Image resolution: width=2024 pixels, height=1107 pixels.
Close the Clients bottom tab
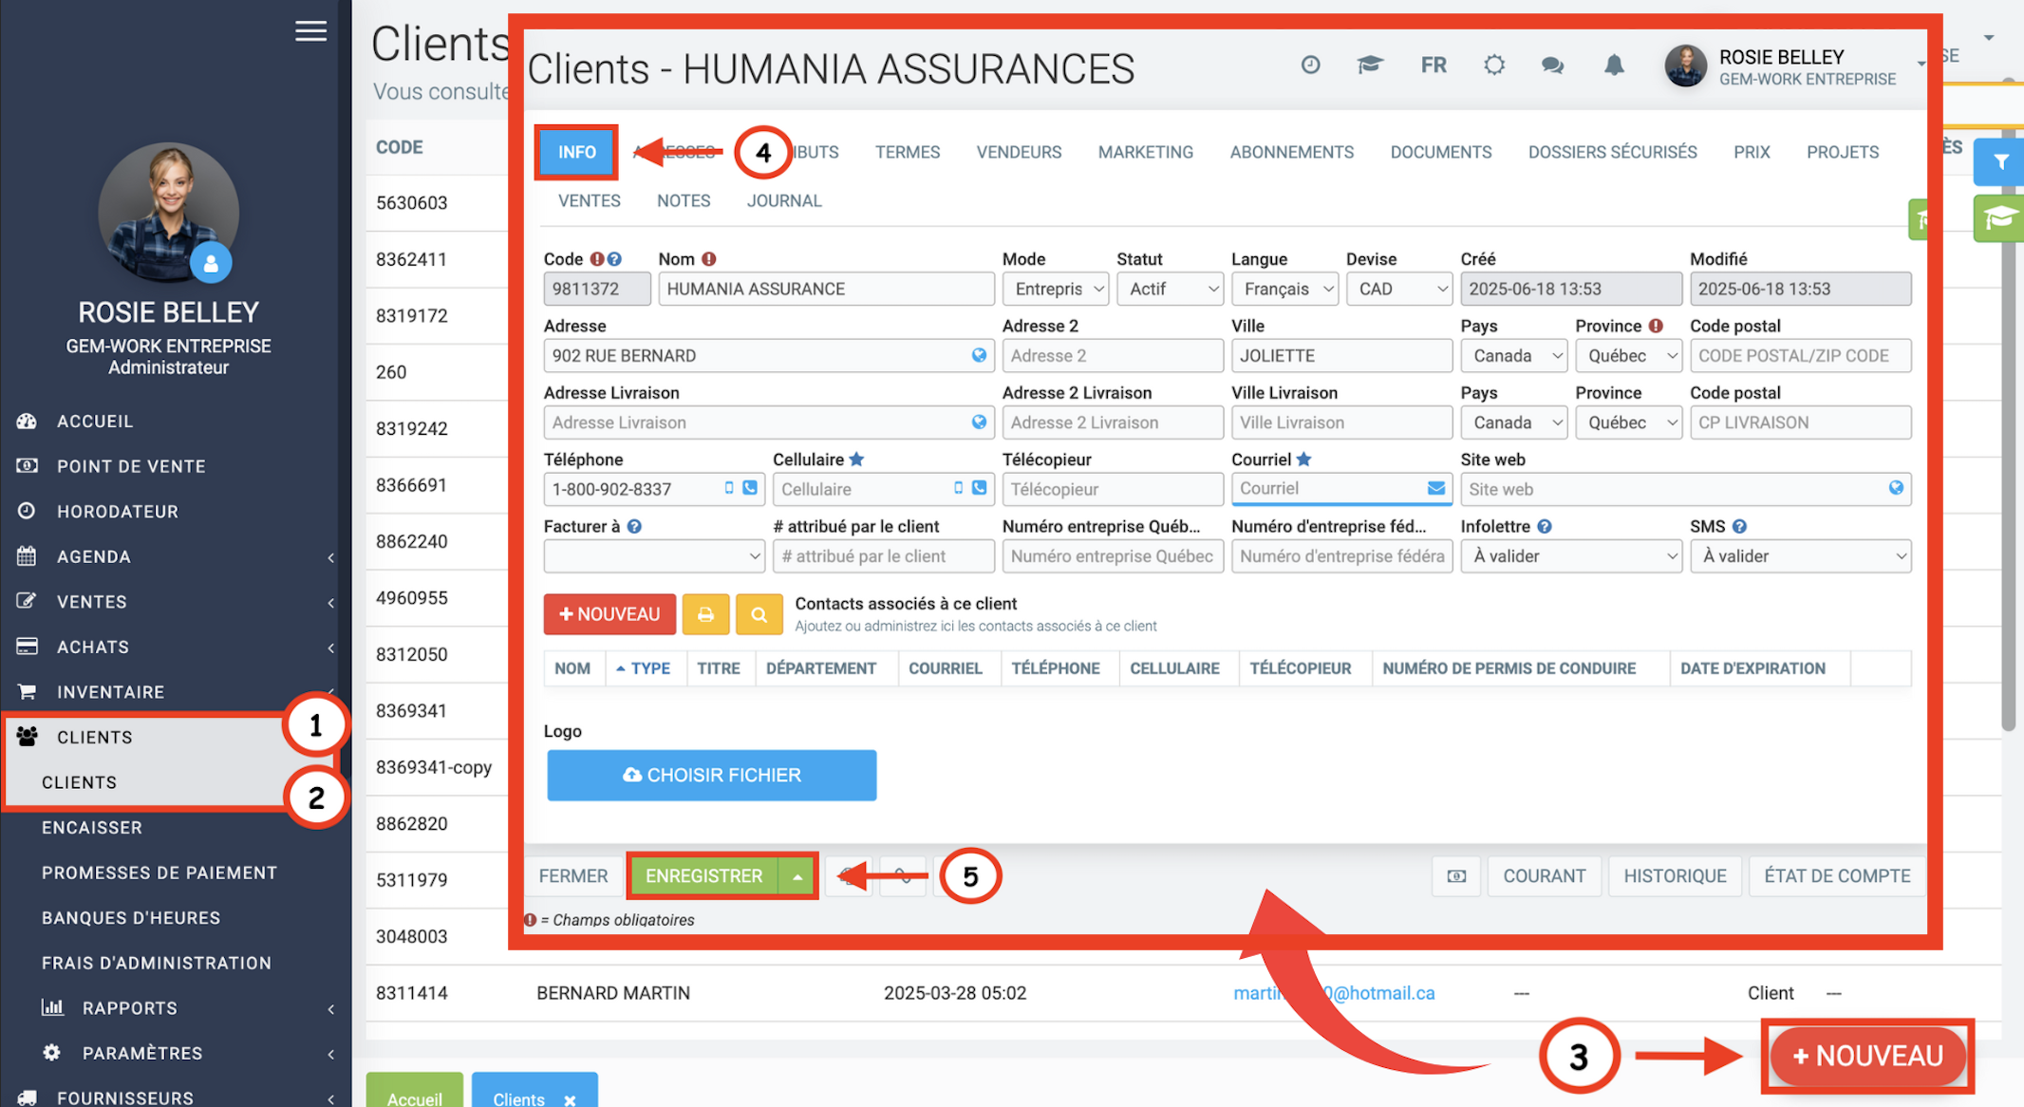click(570, 1099)
